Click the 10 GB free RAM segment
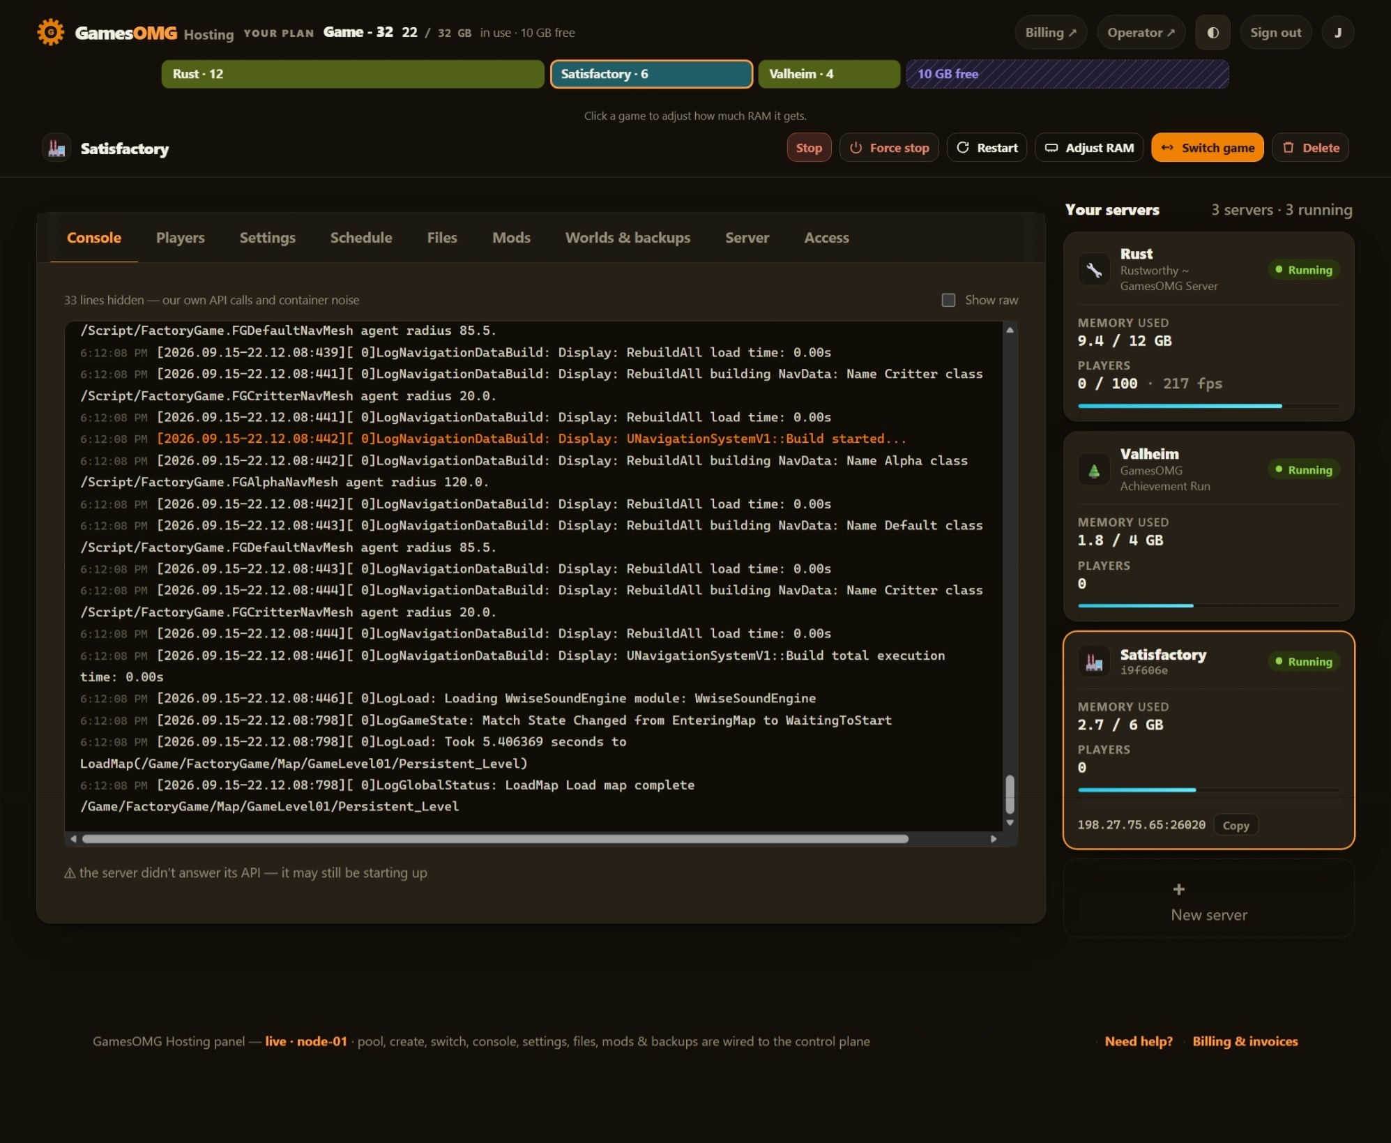1391x1143 pixels. point(1067,74)
